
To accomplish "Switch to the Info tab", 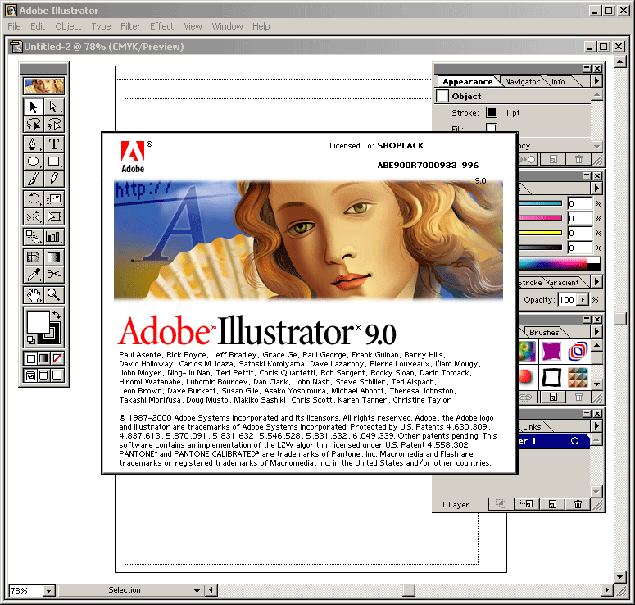I will pos(558,82).
